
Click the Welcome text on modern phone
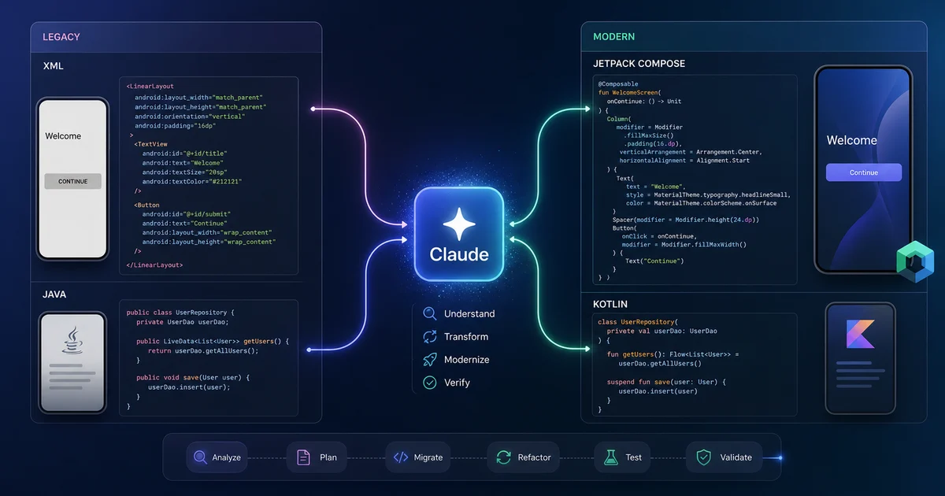(x=851, y=140)
